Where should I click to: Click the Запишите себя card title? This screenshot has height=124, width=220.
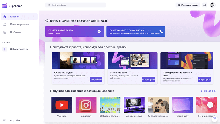119,73
